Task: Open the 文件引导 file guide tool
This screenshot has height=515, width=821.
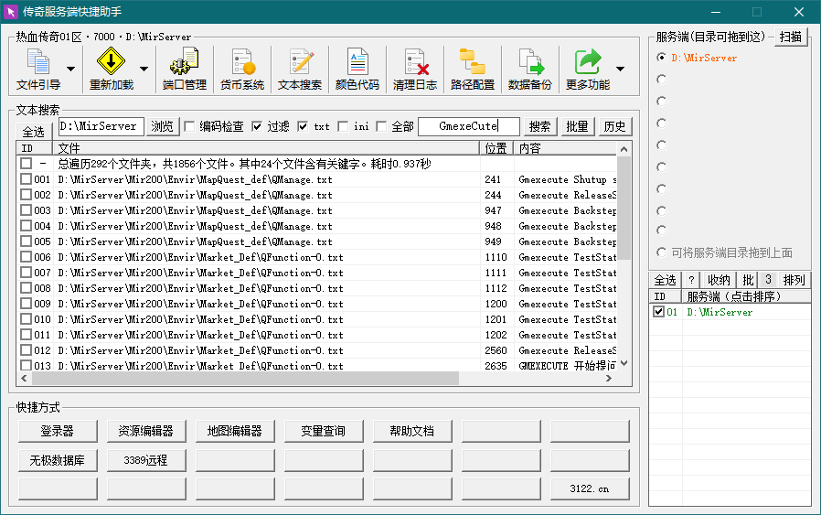Action: (38, 69)
